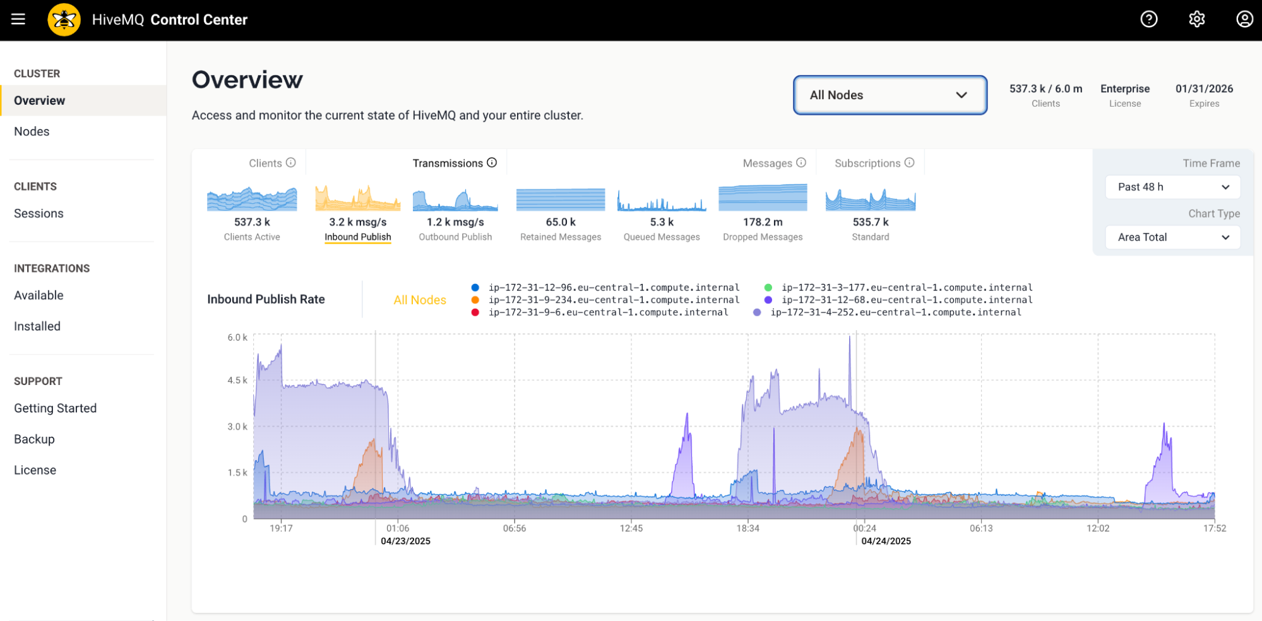Open the settings gear icon
The width and height of the screenshot is (1262, 621).
pyautogui.click(x=1196, y=19)
